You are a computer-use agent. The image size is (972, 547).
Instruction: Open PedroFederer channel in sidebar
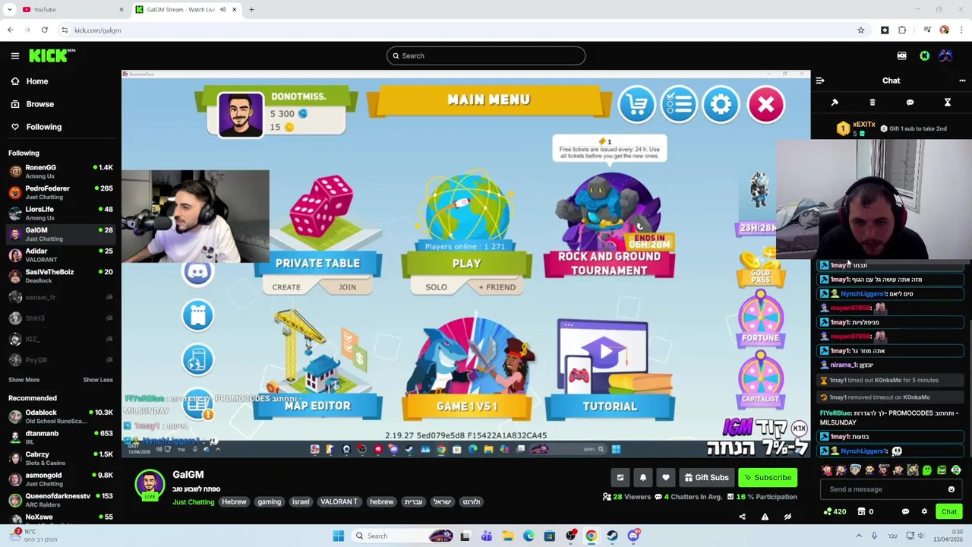tap(61, 192)
